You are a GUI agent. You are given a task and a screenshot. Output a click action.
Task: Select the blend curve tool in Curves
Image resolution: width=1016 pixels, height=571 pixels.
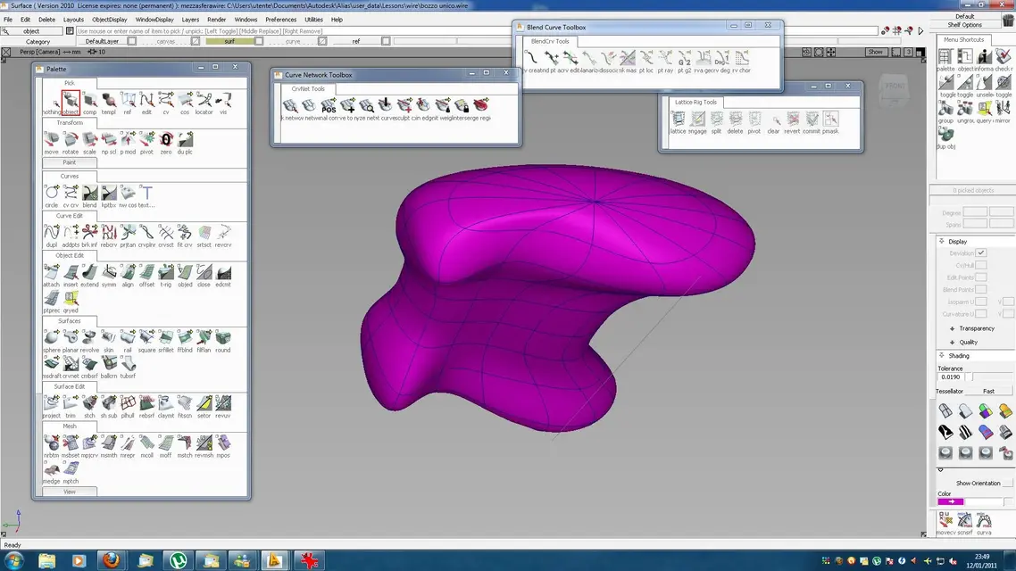pyautogui.click(x=89, y=195)
